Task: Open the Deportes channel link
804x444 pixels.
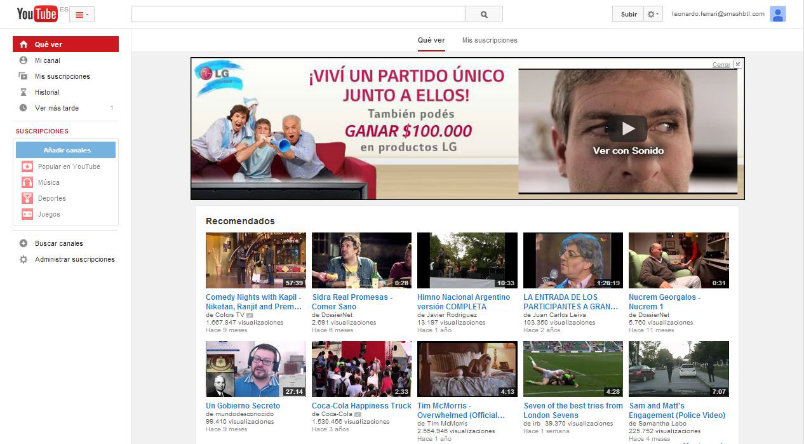Action: click(52, 198)
